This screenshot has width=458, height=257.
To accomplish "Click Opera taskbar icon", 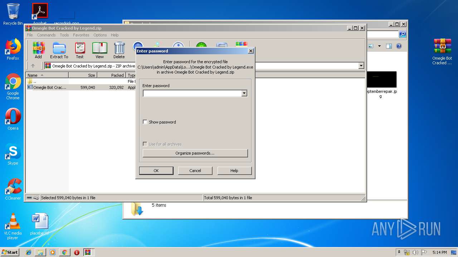I will (x=77, y=252).
